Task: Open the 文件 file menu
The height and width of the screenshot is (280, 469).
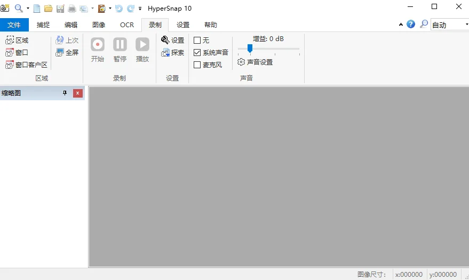Action: (x=14, y=25)
